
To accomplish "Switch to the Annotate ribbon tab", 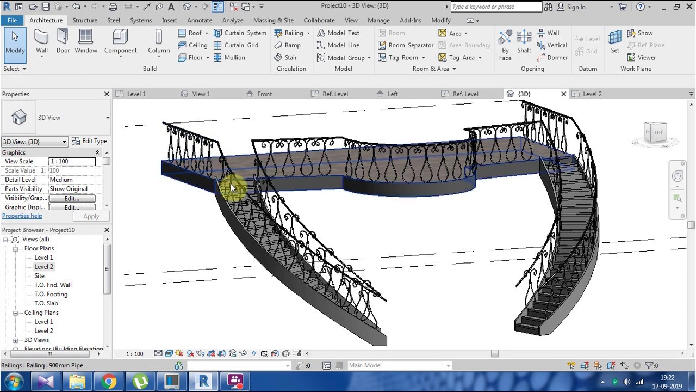I will pos(200,20).
